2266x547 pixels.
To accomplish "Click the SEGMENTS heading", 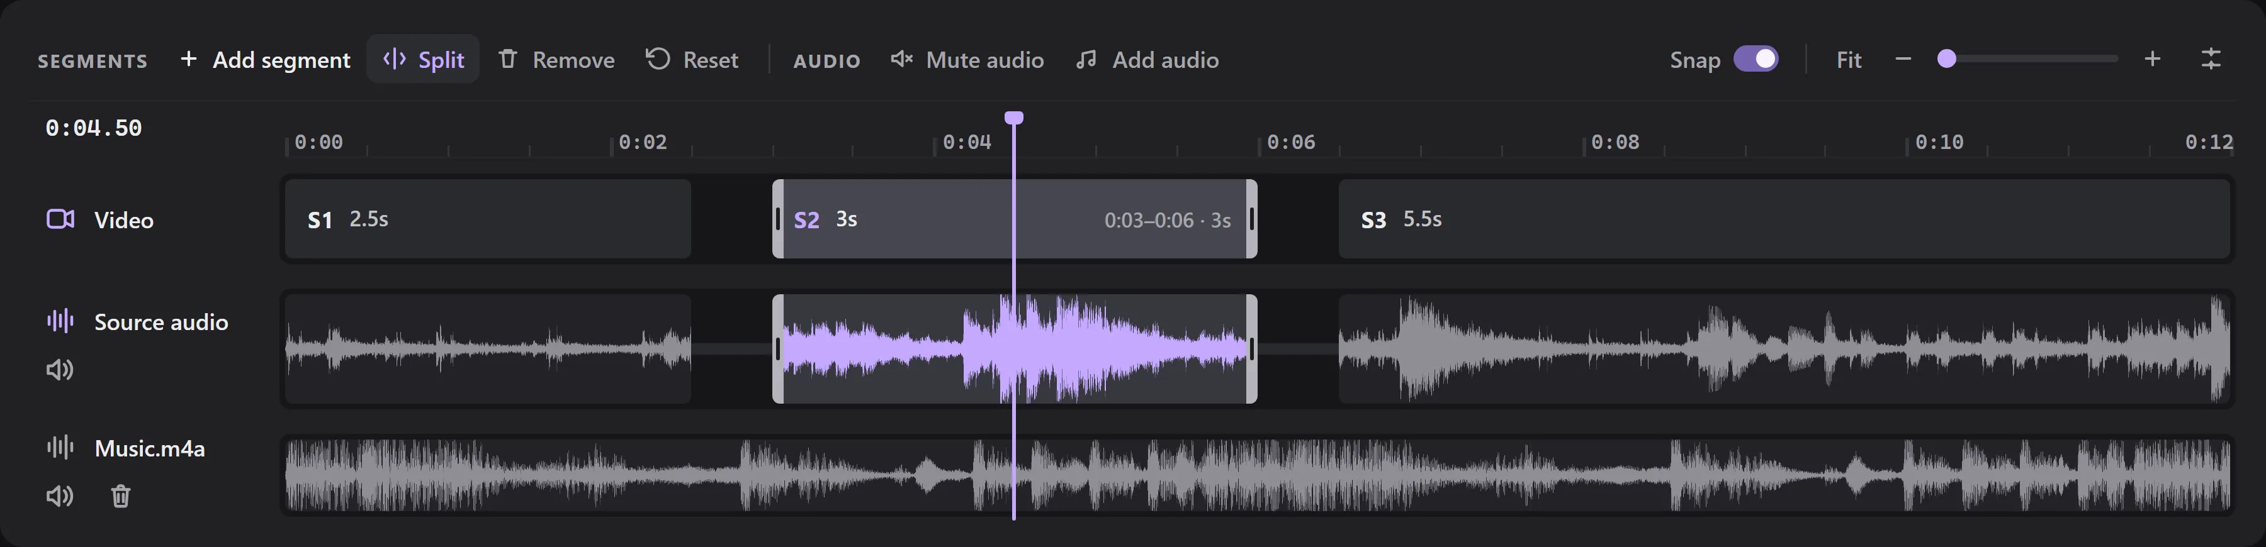I will pyautogui.click(x=93, y=60).
